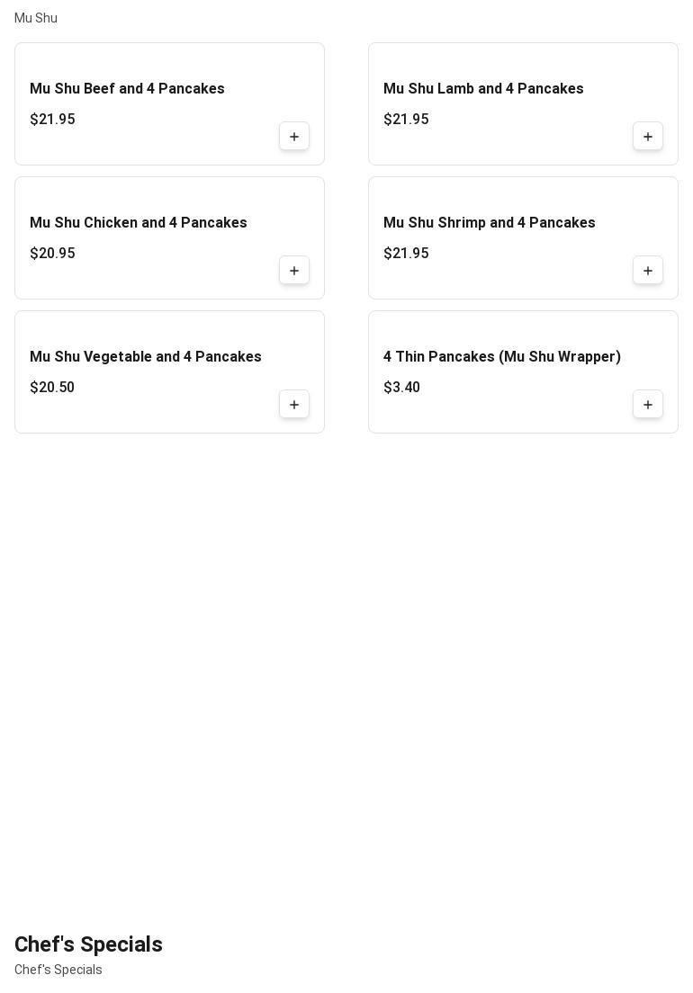Viewport: 693px width, 993px height.
Task: Click the $3.40 price on the pancakes card
Action: point(401,388)
